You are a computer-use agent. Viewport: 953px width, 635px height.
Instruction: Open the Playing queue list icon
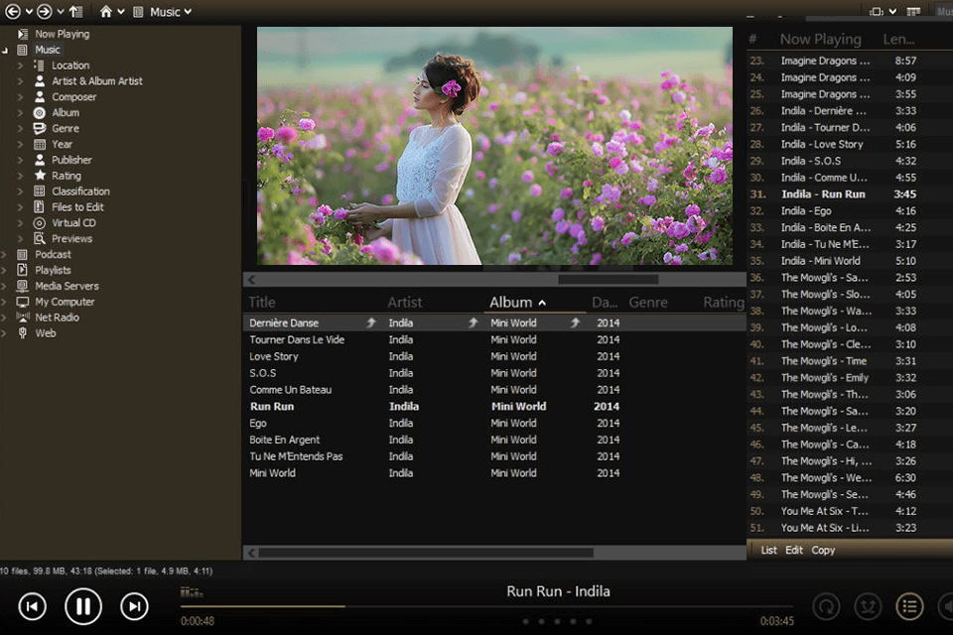pyautogui.click(x=909, y=606)
